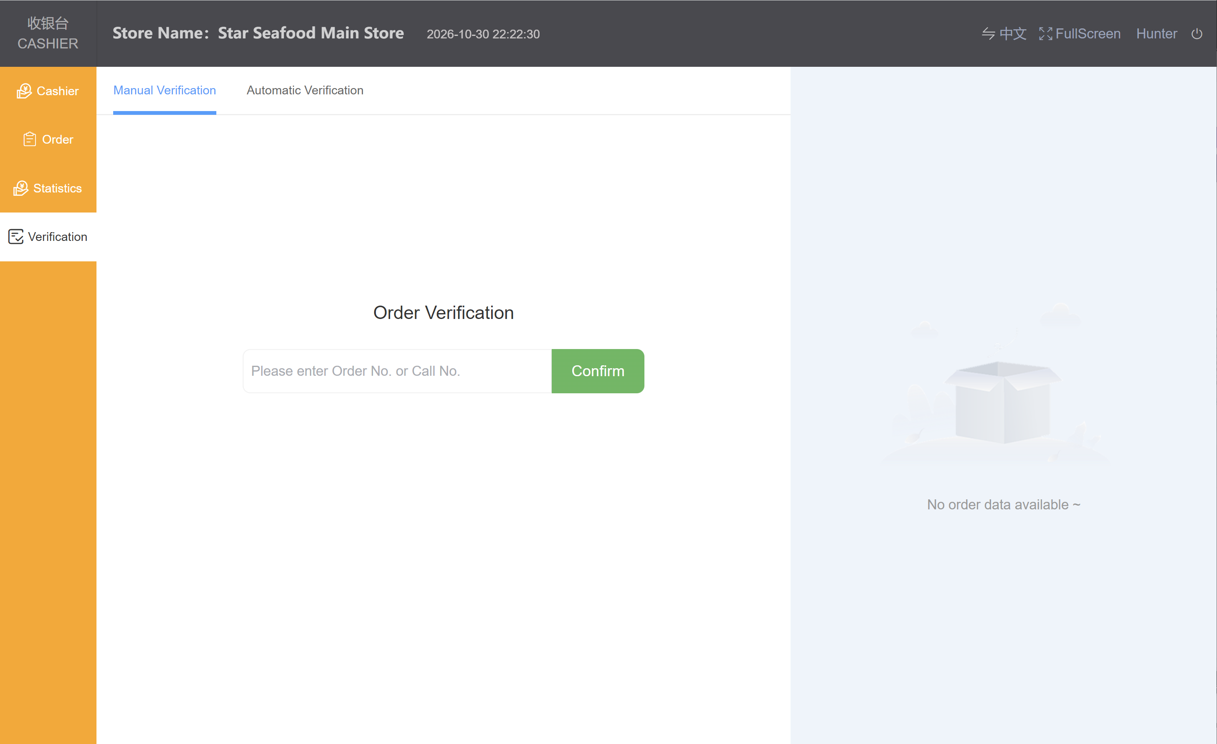Enter FullScreen mode
This screenshot has height=744, width=1217.
[1080, 33]
